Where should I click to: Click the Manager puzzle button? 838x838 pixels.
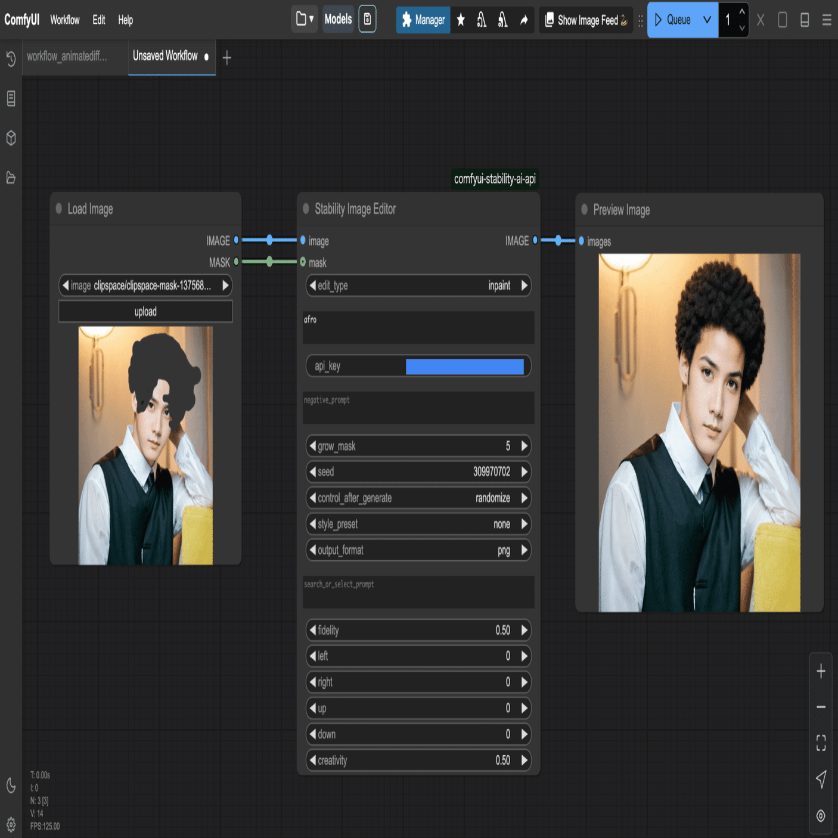pos(423,20)
